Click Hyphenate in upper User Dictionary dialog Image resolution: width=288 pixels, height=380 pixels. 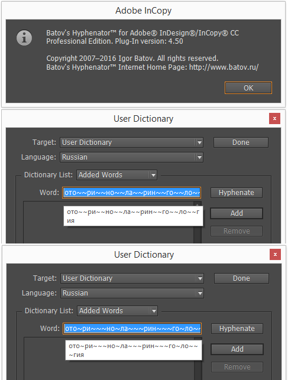click(x=237, y=193)
